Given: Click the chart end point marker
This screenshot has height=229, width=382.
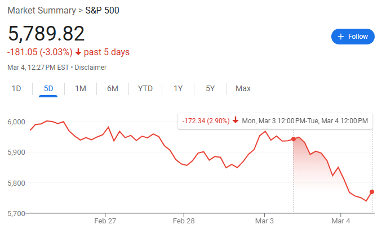Looking at the screenshot, I should pos(372,192).
